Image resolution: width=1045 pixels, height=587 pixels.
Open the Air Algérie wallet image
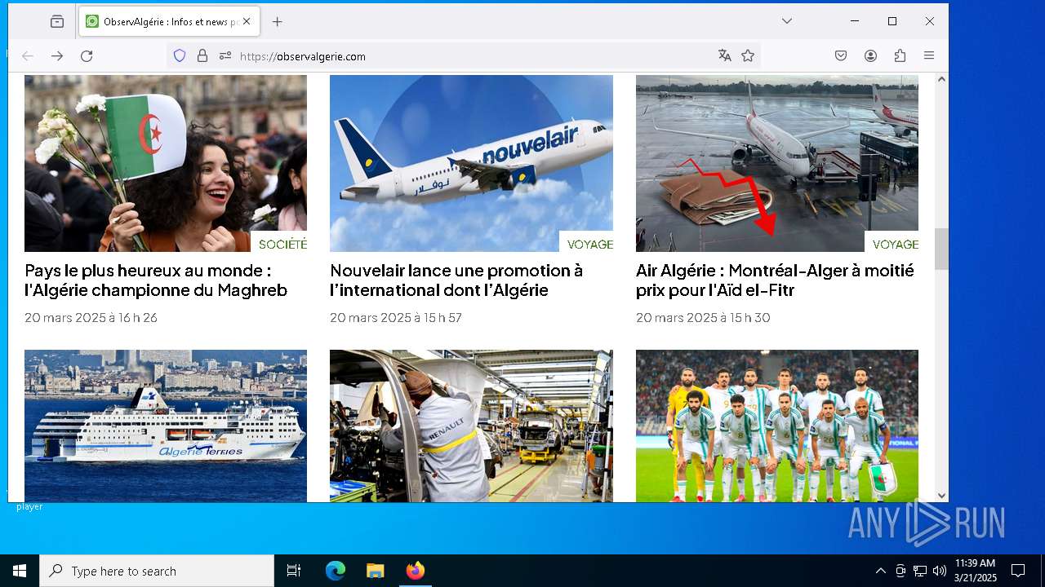click(777, 163)
